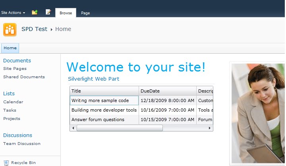Click the 'Welcome to your site!' heading

(136, 67)
